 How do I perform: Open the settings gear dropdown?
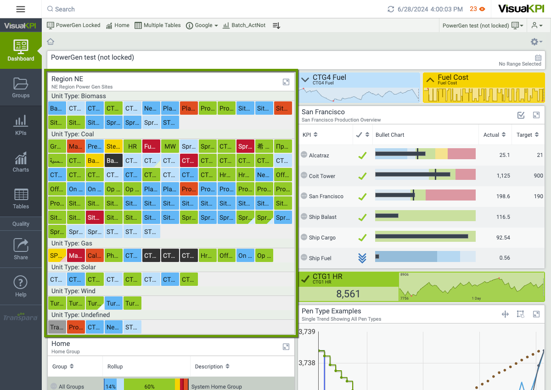(536, 42)
